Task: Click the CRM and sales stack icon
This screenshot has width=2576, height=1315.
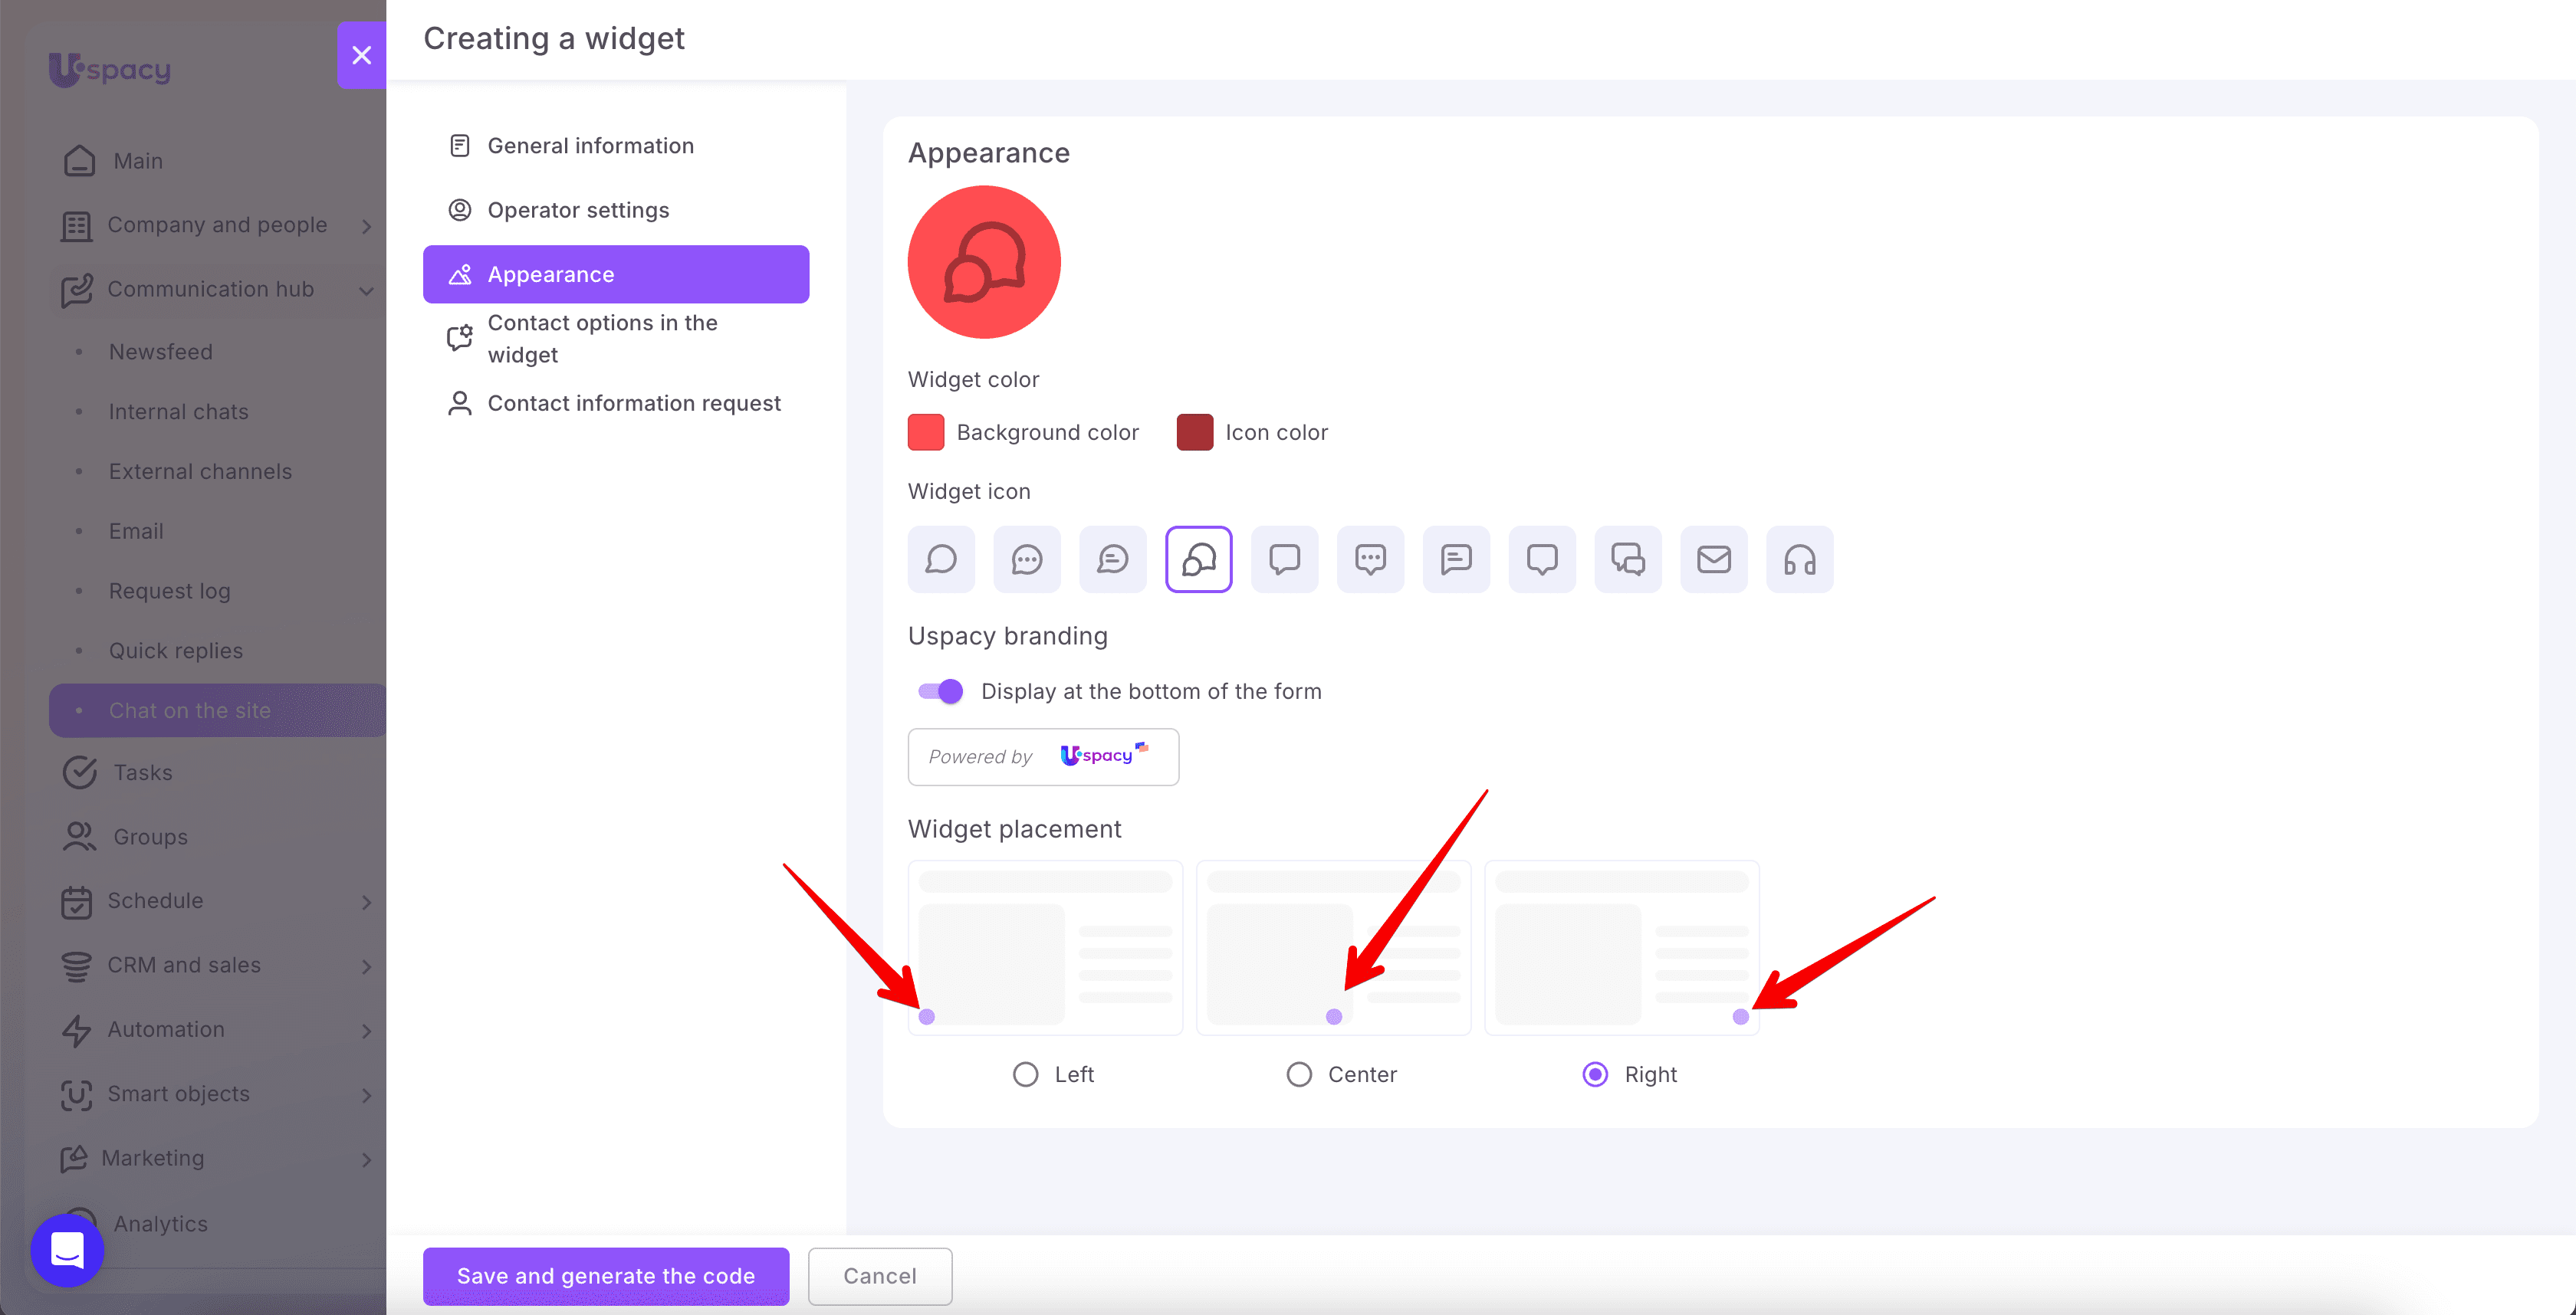Action: (77, 966)
